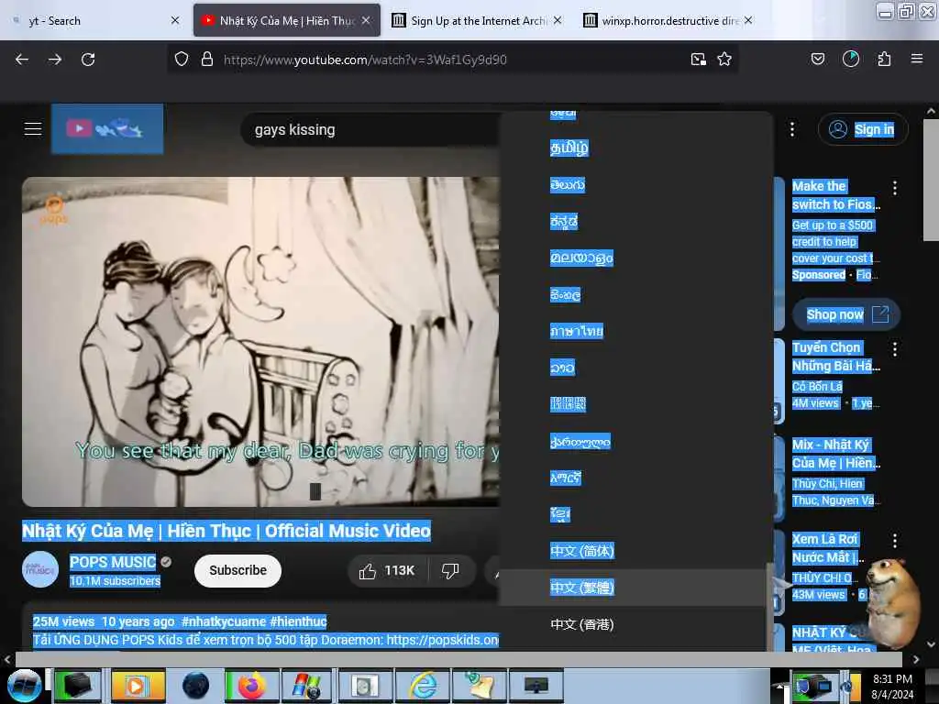The height and width of the screenshot is (704, 939).
Task: Click the Sign in button
Action: pos(863,129)
